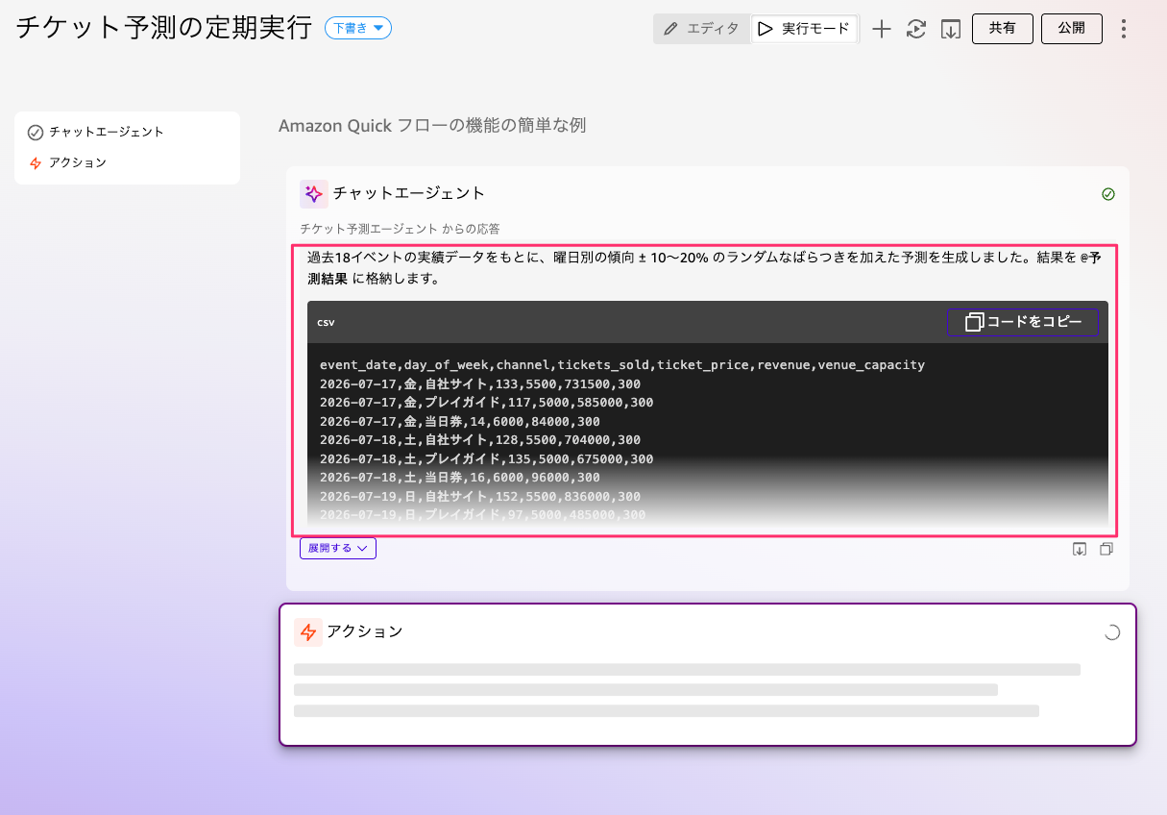This screenshot has width=1167, height=815.
Task: Switch to 実行モード
Action: 805,29
